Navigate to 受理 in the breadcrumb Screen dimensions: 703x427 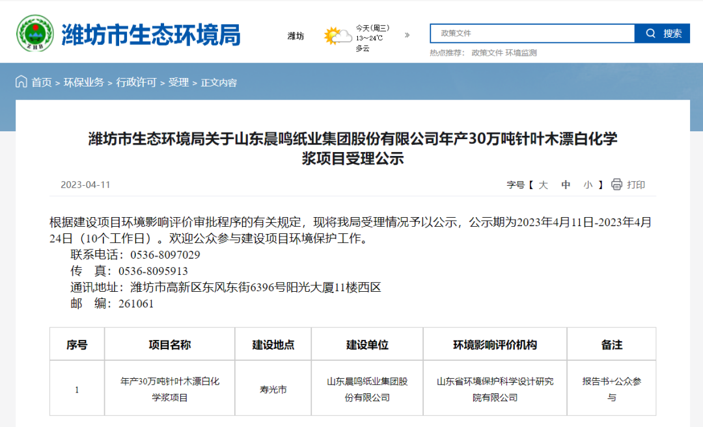[x=178, y=83]
